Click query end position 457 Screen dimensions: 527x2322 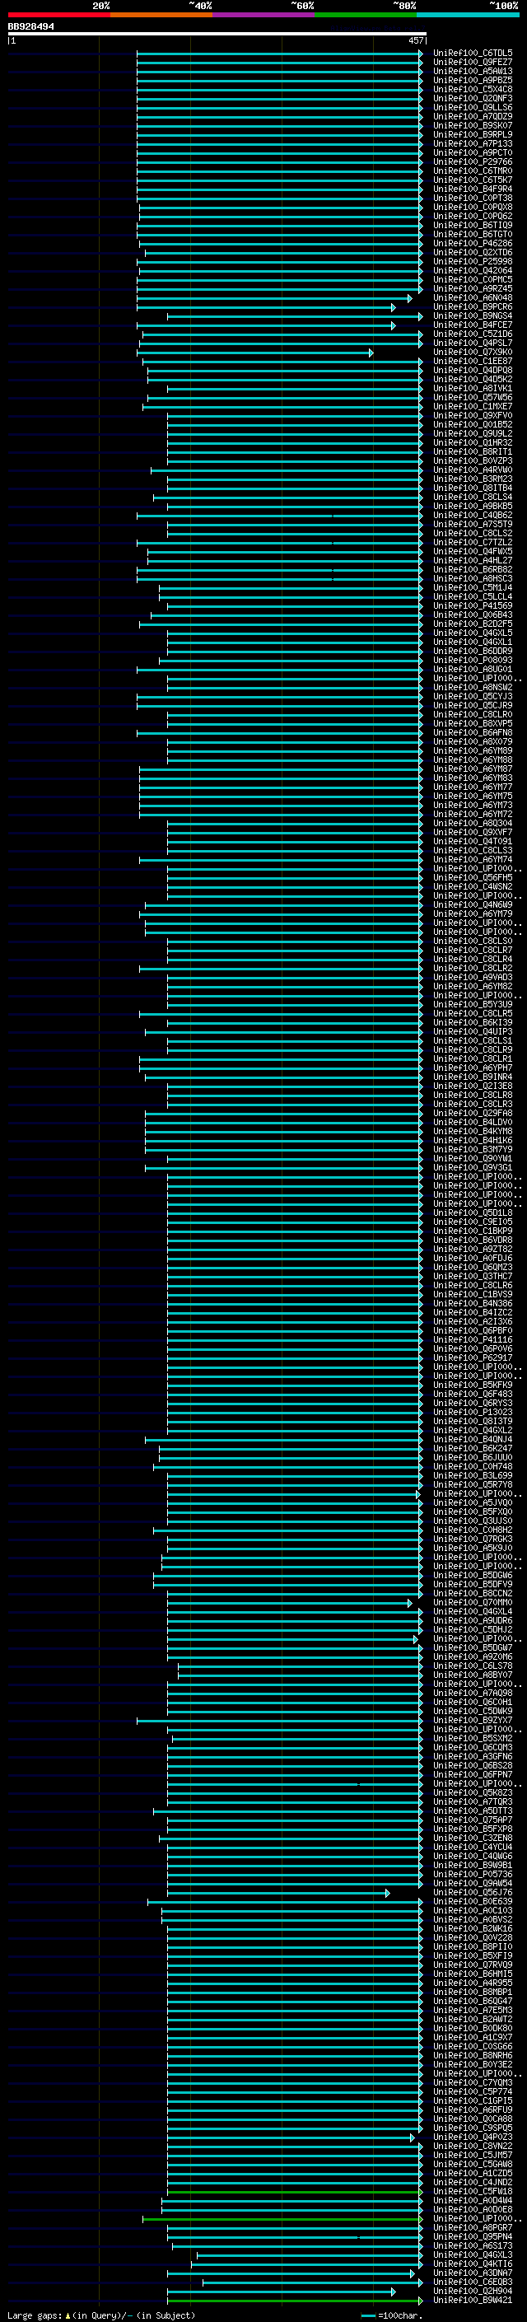415,40
